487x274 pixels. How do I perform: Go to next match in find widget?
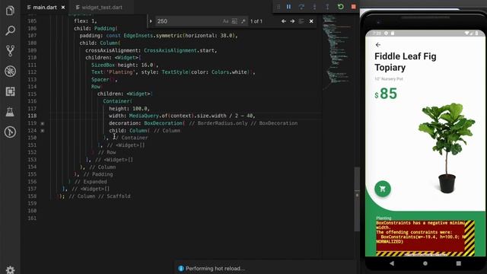(292, 21)
